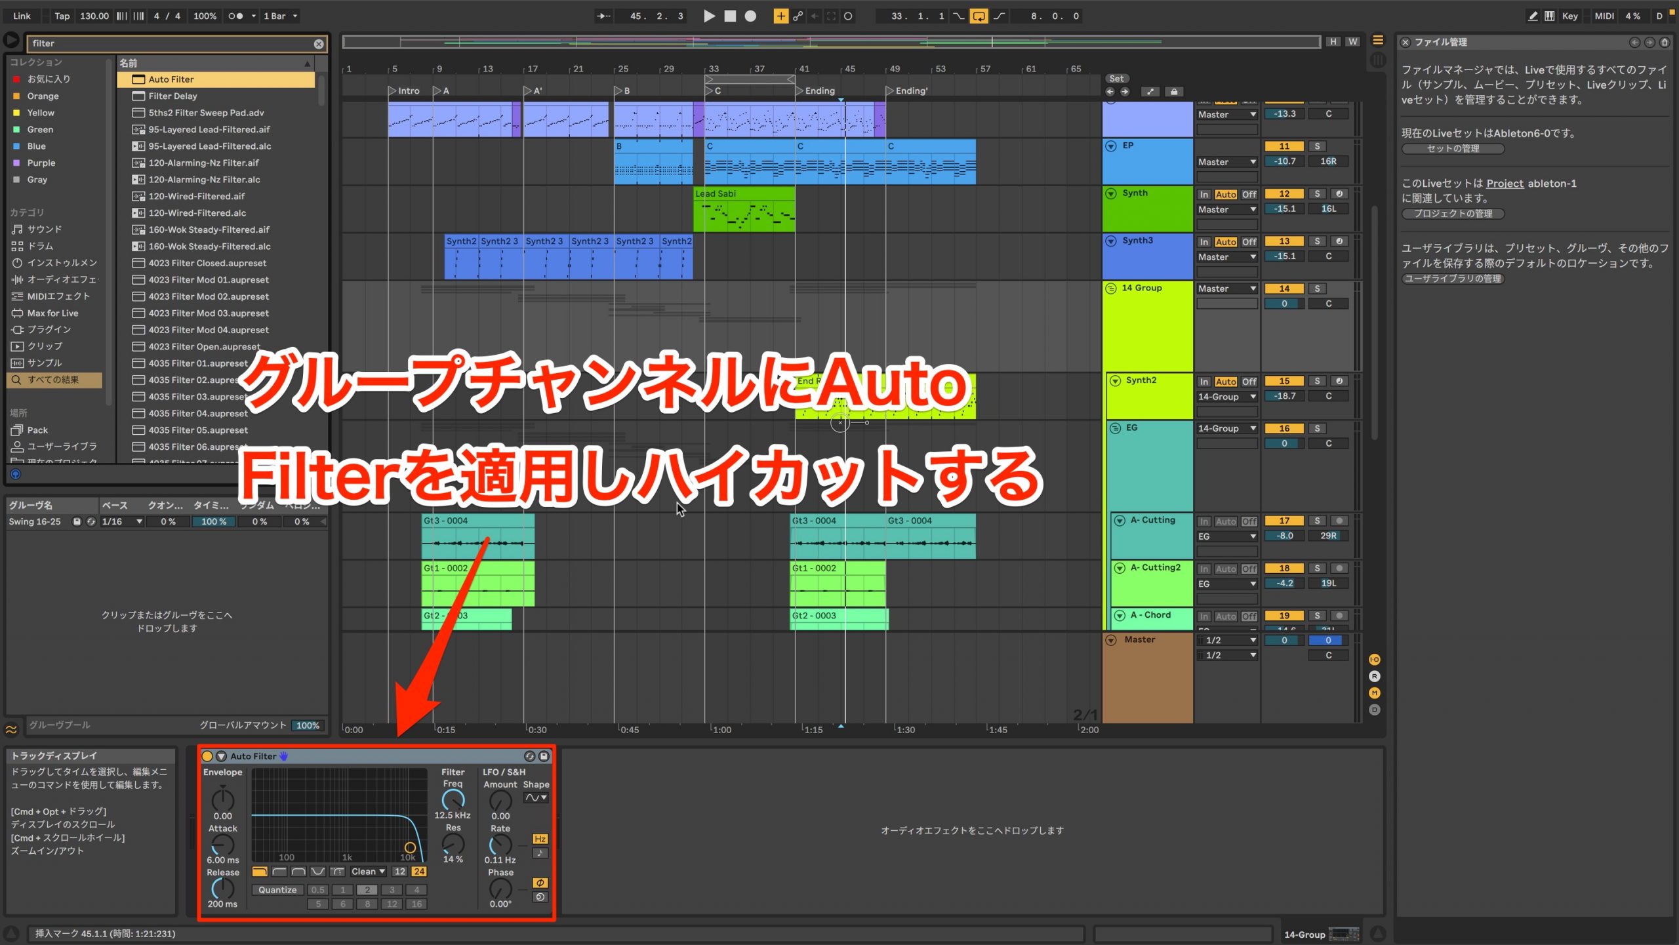Open Synth3 output Master dropdown
Image resolution: width=1679 pixels, height=945 pixels.
[x=1227, y=257]
